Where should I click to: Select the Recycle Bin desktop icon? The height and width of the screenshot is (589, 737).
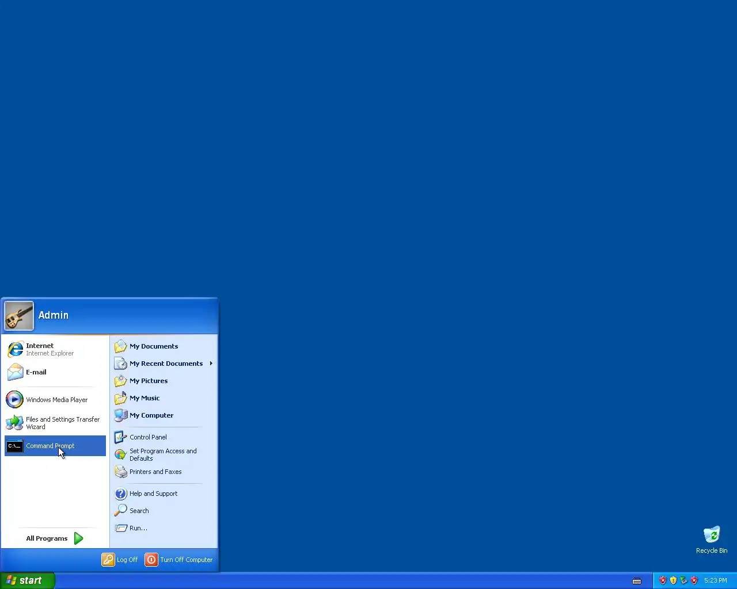(x=712, y=540)
